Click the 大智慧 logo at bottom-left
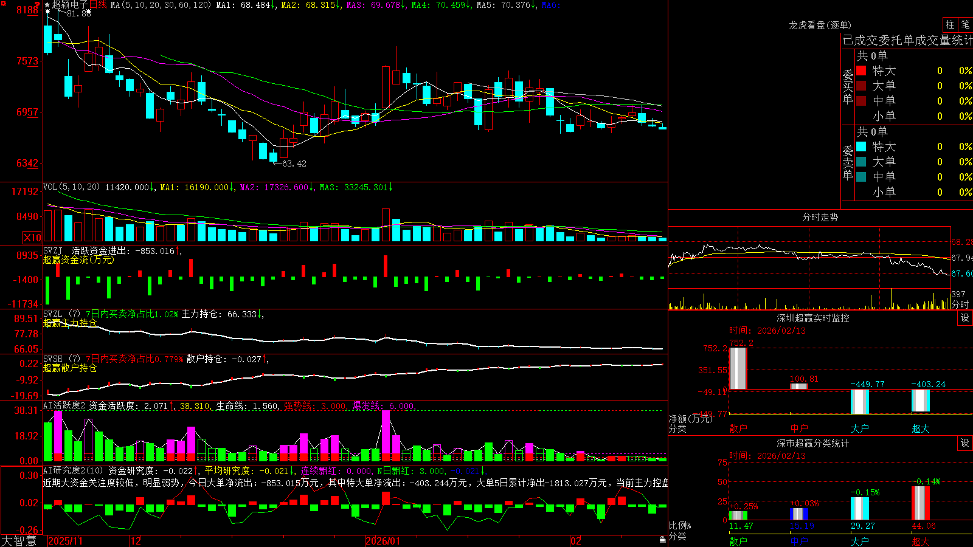 coord(19,541)
